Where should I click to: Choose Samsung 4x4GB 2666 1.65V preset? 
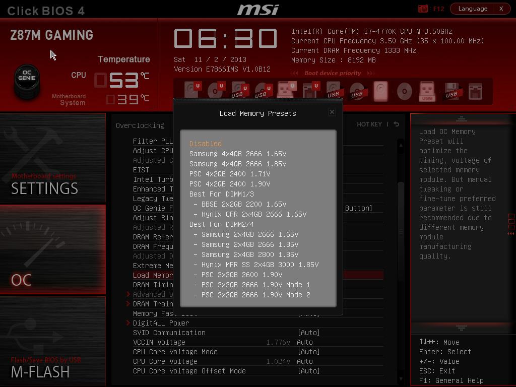point(238,154)
